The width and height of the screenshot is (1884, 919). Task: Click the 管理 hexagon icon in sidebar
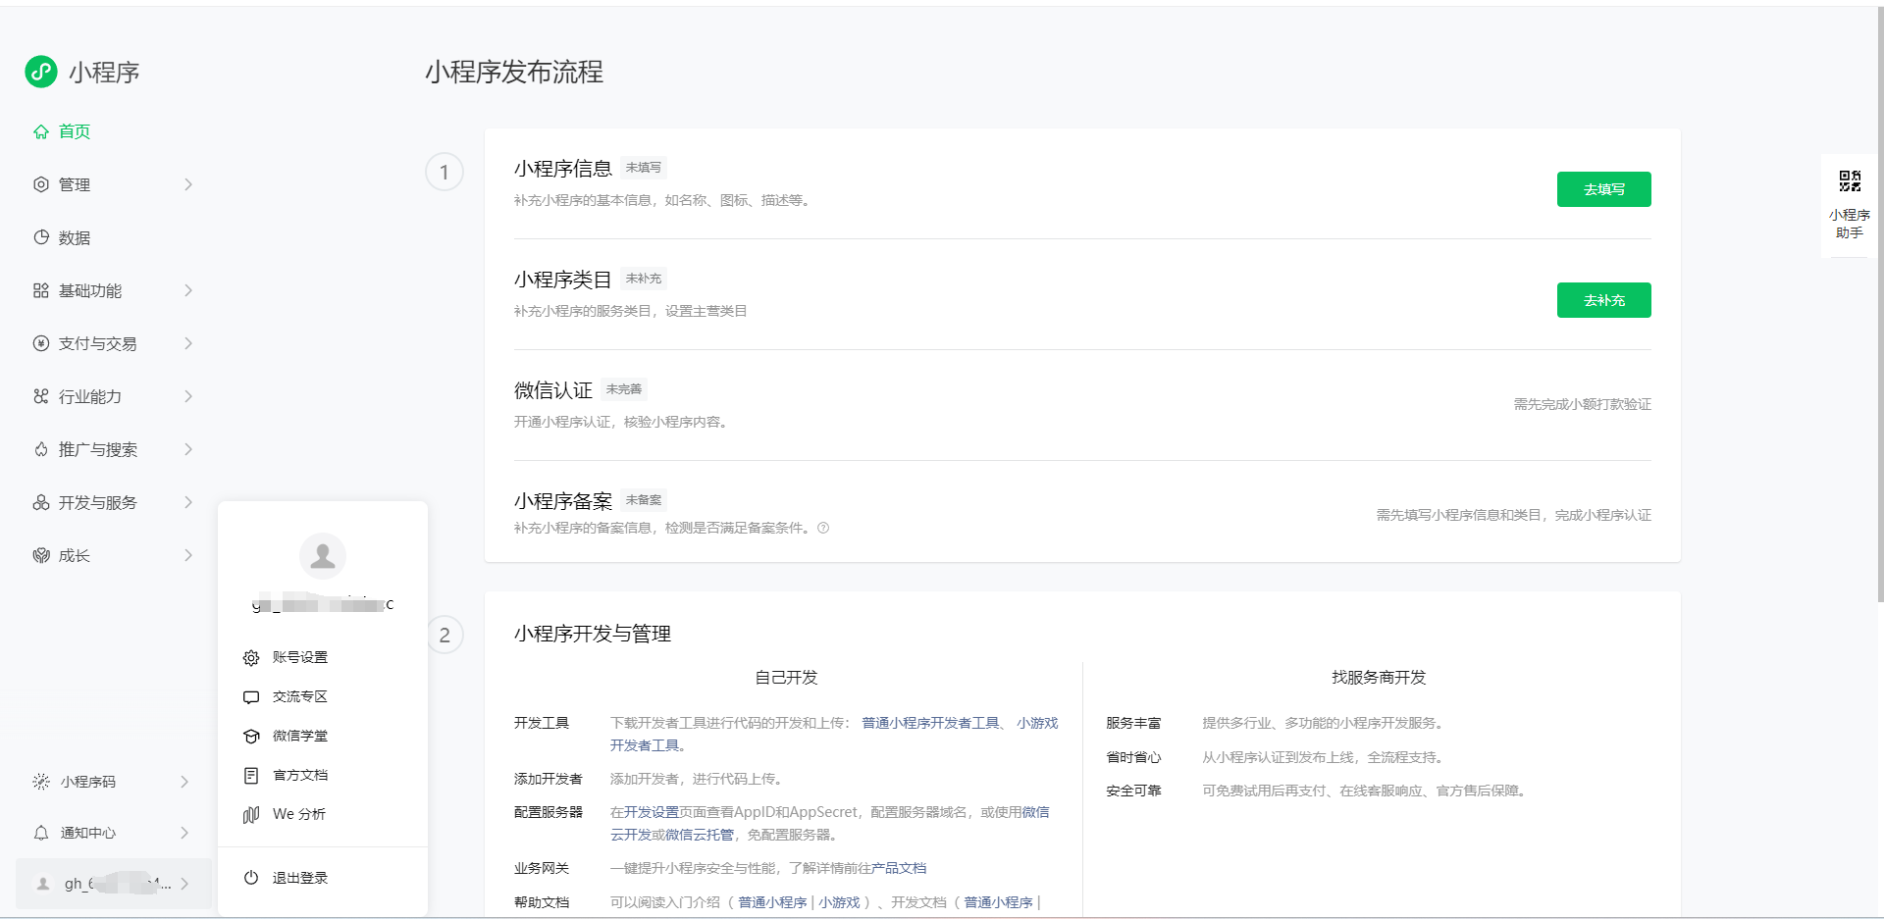(41, 184)
